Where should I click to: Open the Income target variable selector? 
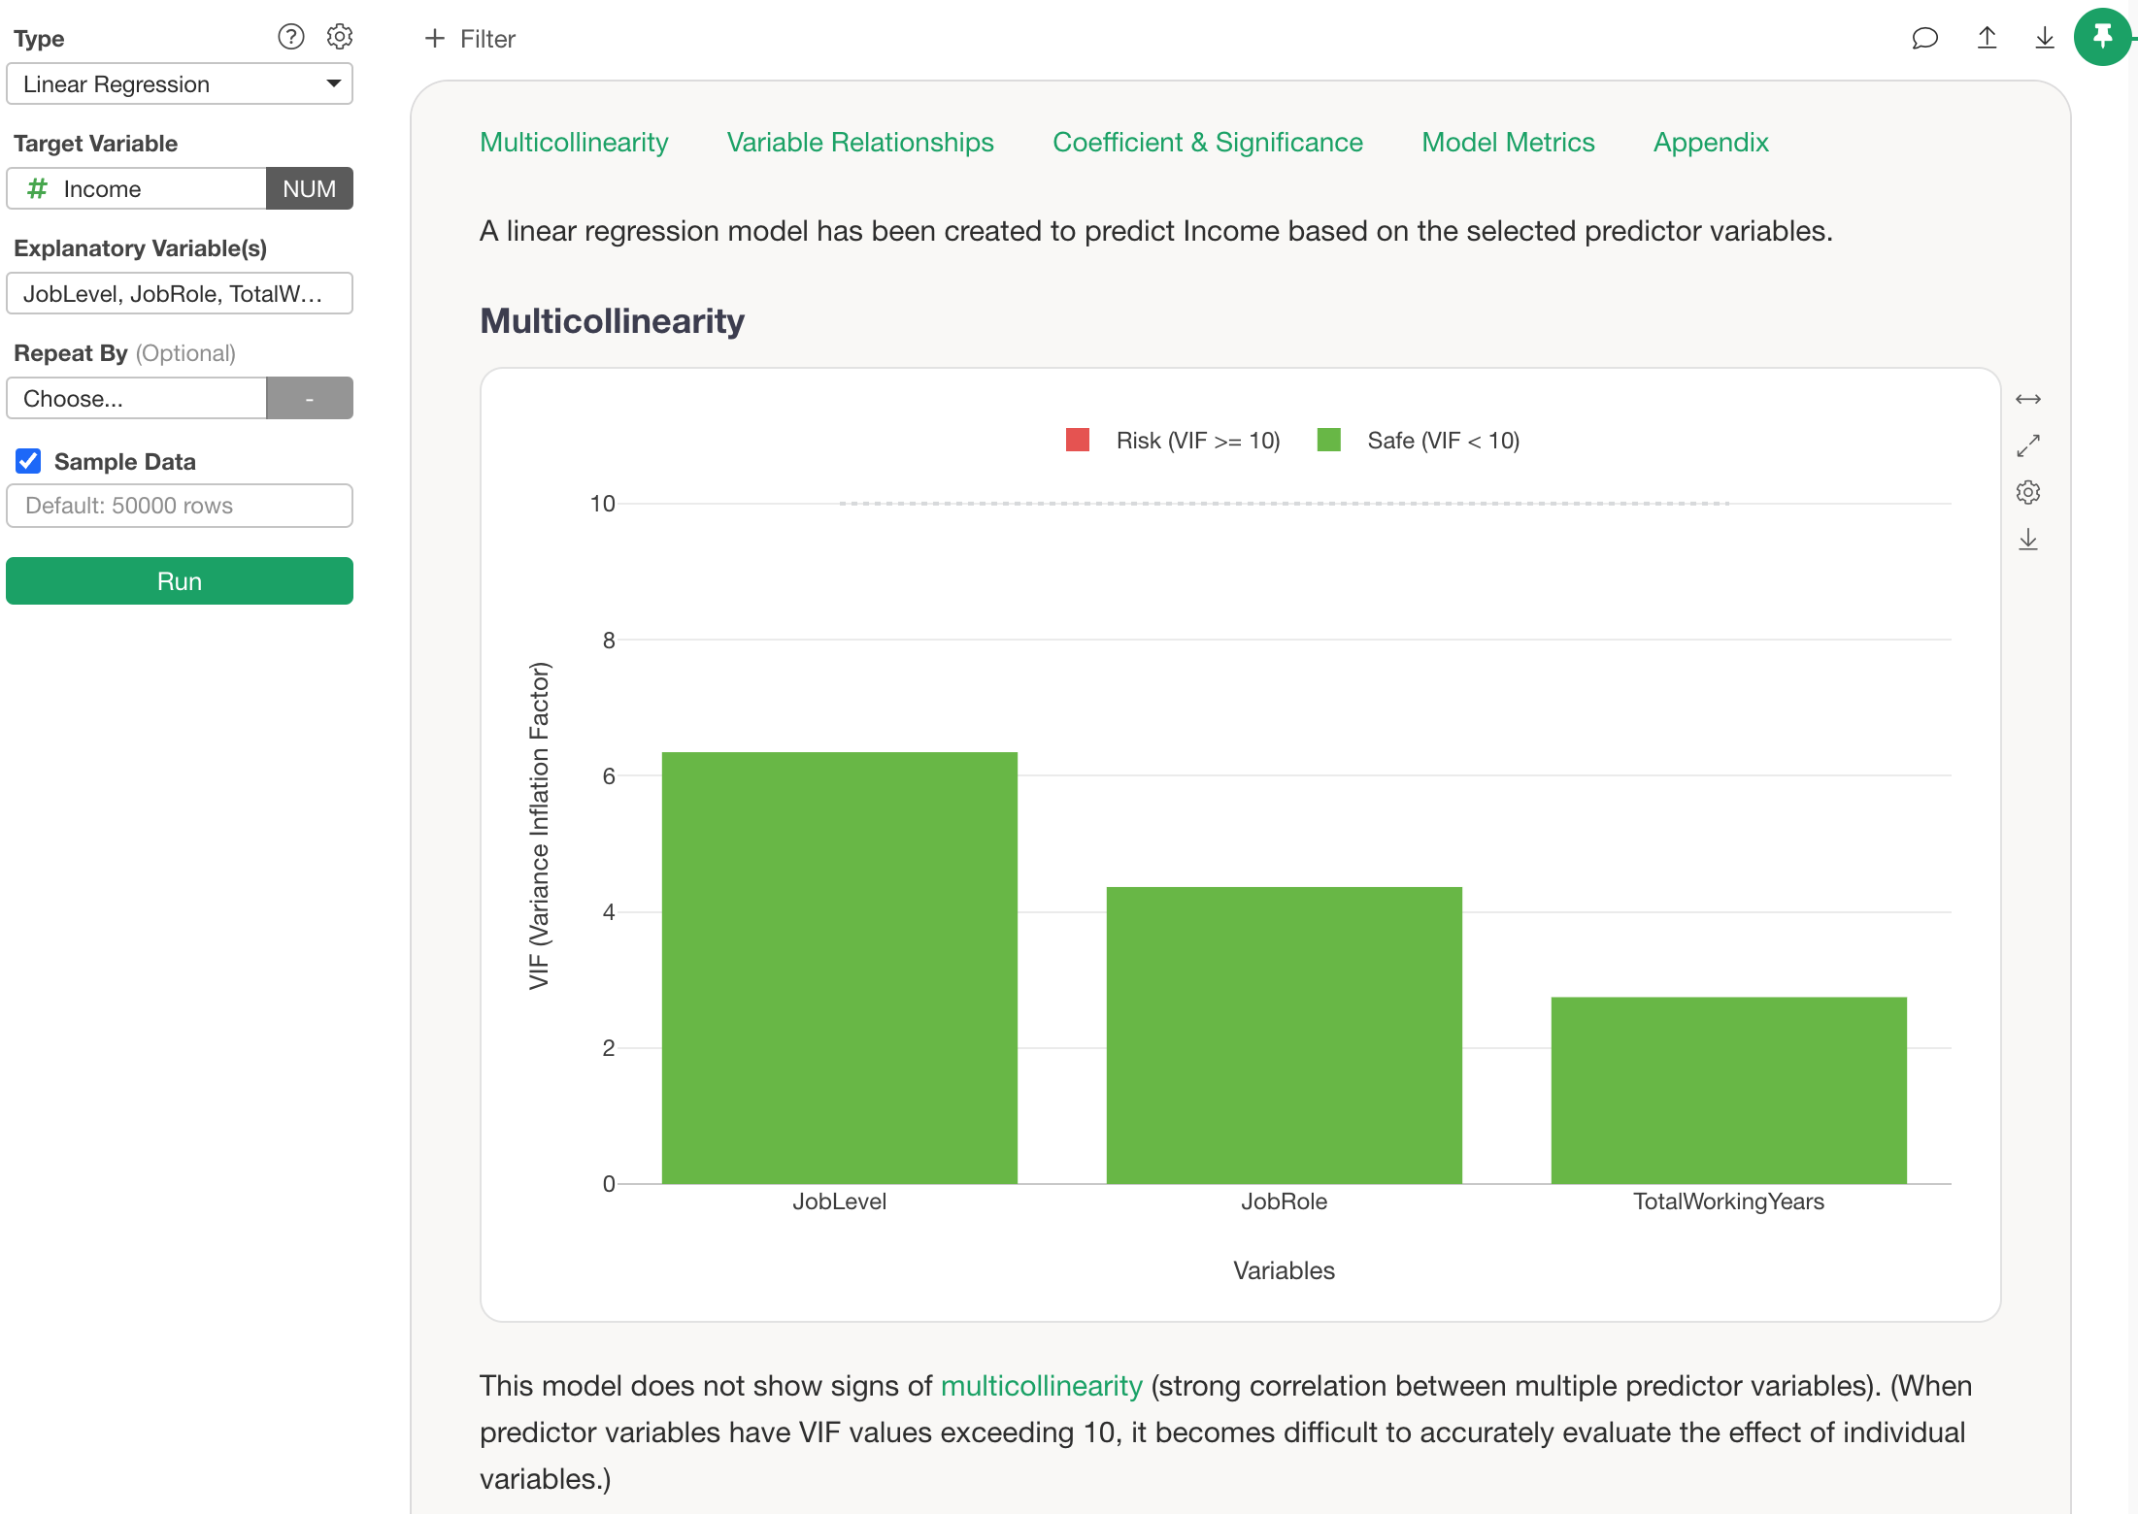pos(136,188)
